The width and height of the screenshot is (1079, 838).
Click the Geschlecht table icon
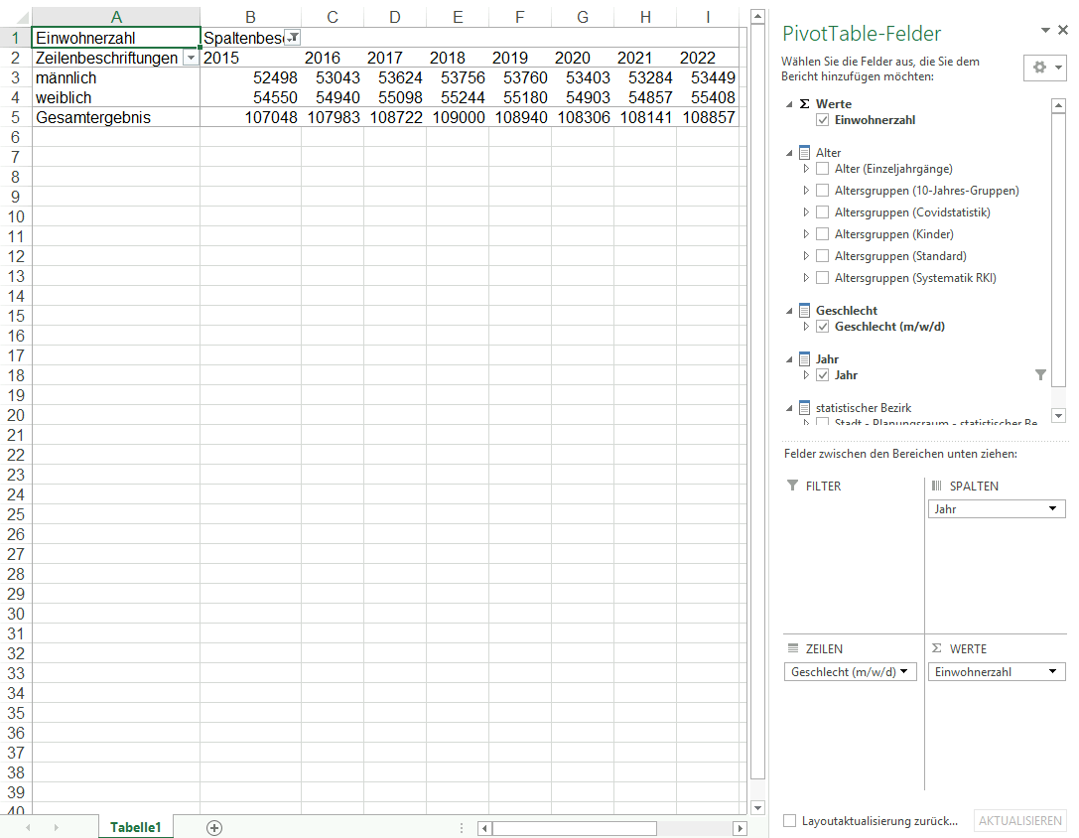(804, 311)
